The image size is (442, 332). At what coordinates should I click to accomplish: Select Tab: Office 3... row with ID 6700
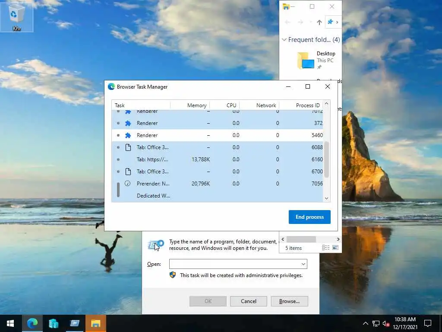tap(218, 172)
